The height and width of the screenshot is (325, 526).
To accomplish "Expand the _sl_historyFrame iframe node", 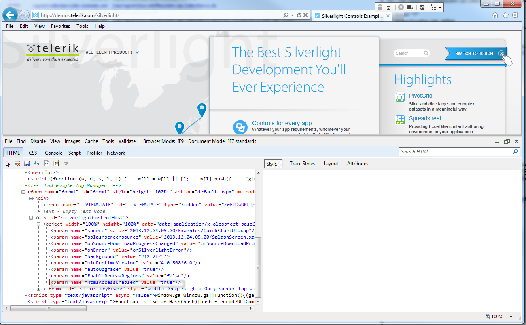I will (39, 289).
